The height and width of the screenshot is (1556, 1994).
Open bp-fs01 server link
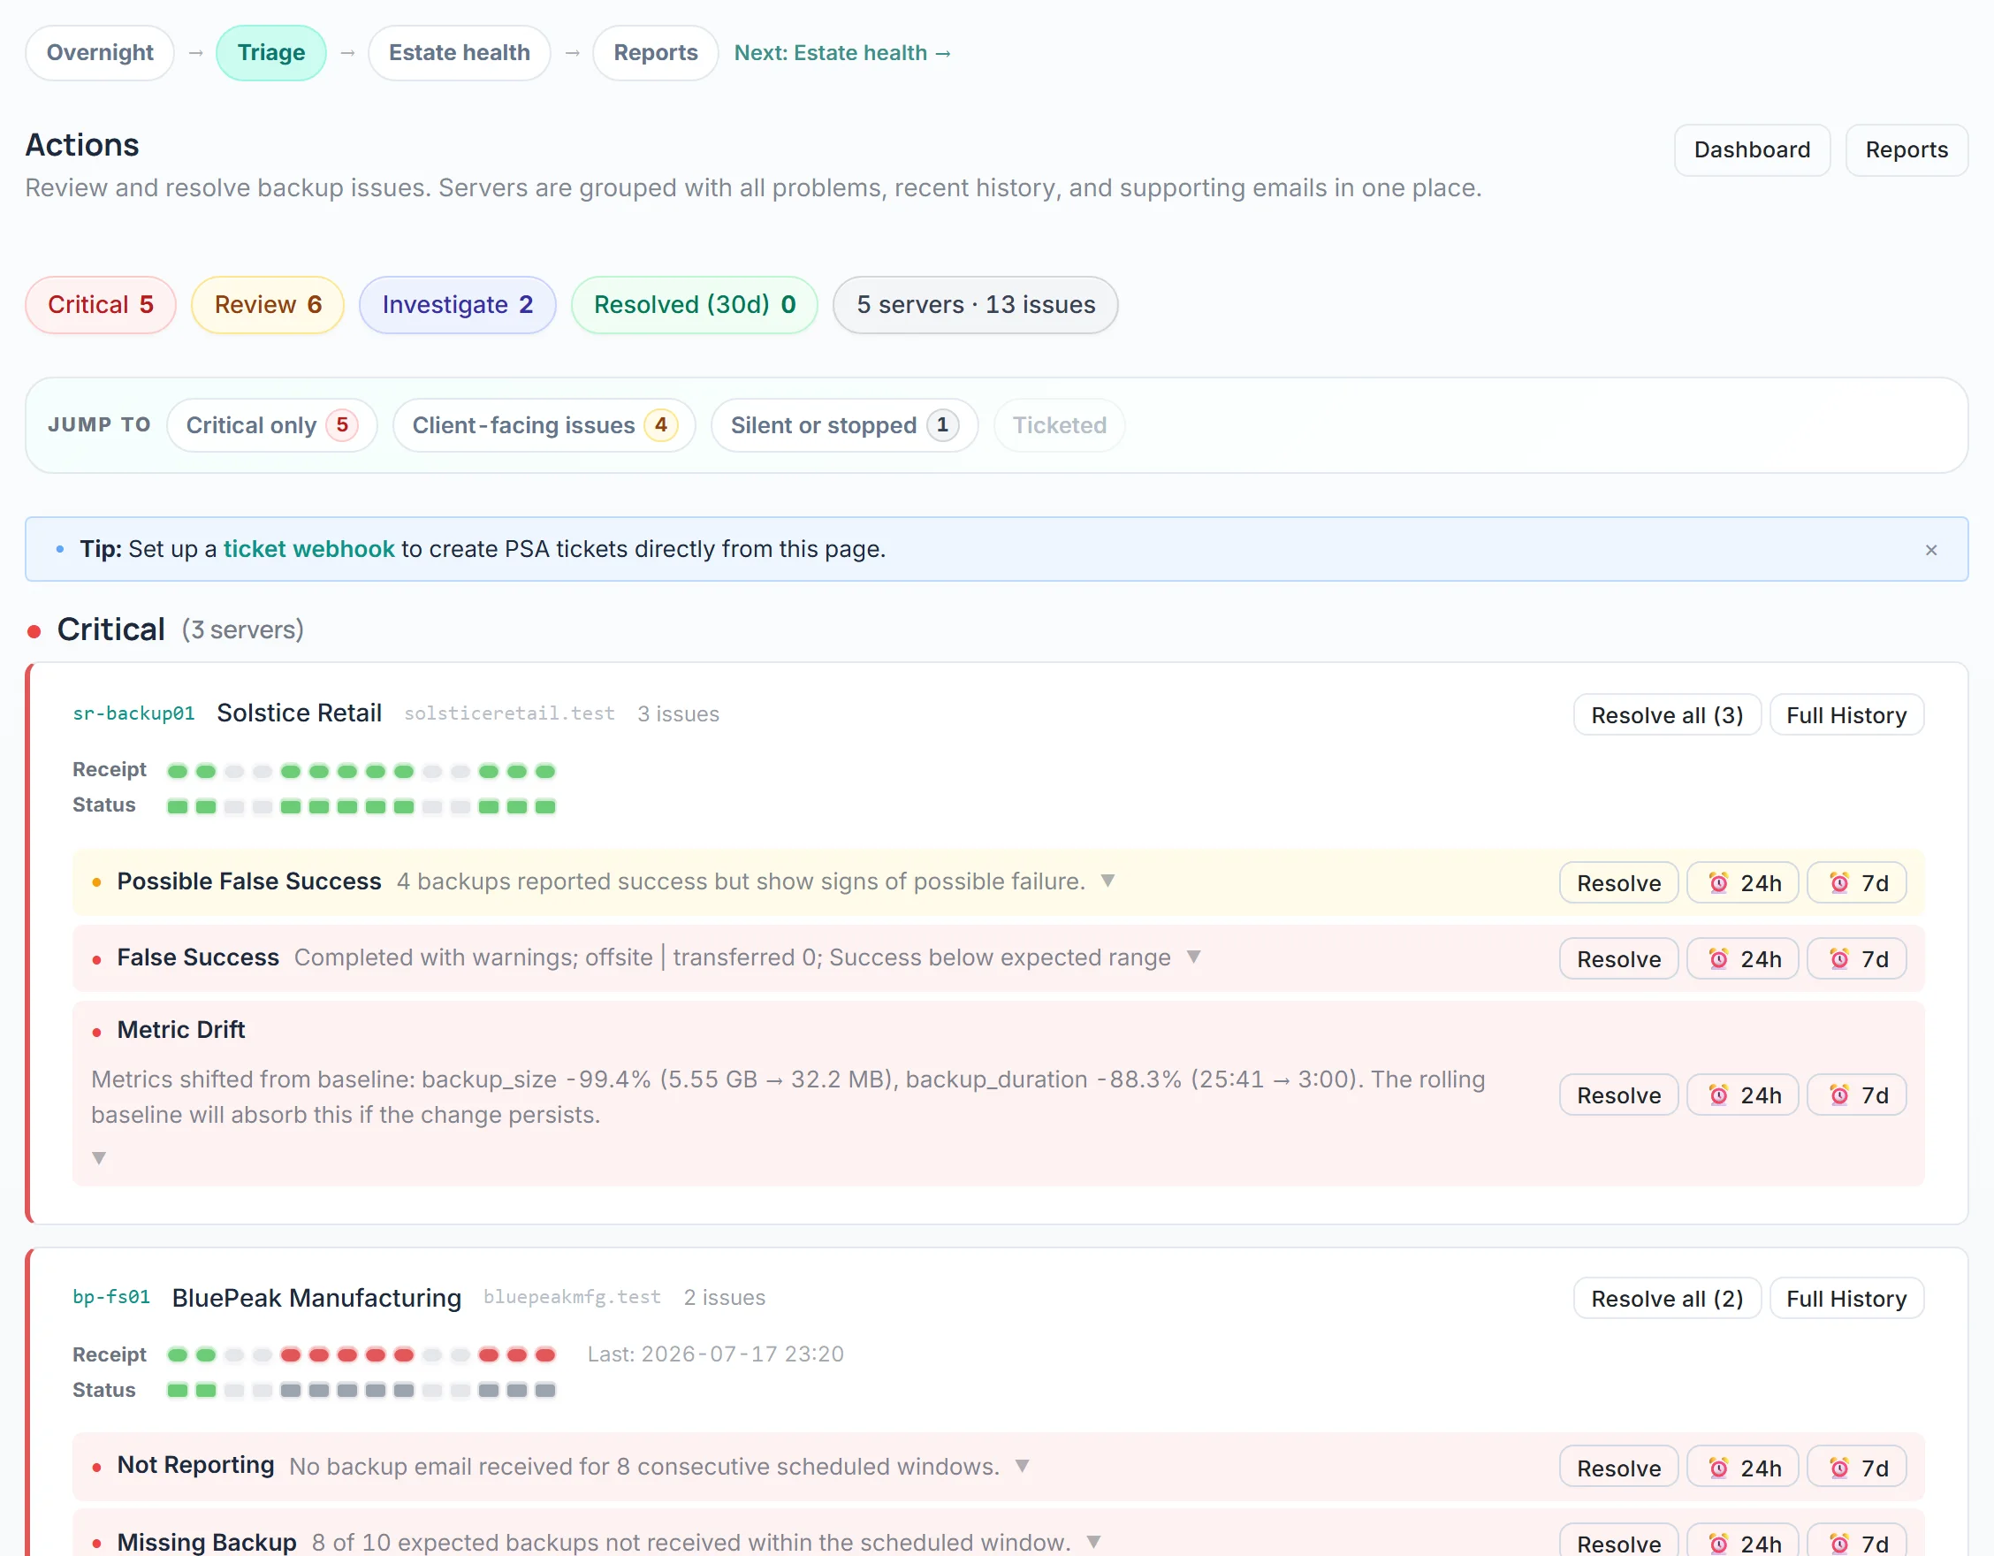click(111, 1297)
